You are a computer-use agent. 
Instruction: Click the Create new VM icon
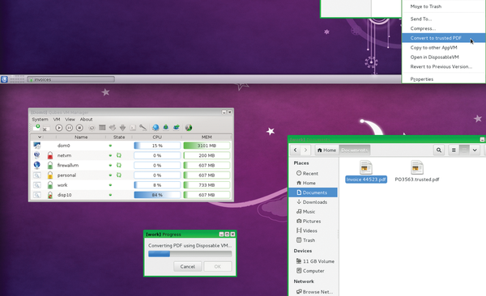click(36, 127)
